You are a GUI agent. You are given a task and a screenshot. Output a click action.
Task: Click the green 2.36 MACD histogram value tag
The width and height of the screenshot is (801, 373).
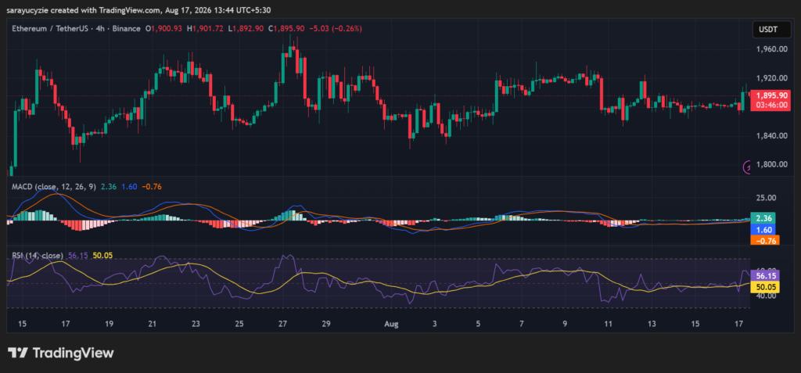(763, 217)
